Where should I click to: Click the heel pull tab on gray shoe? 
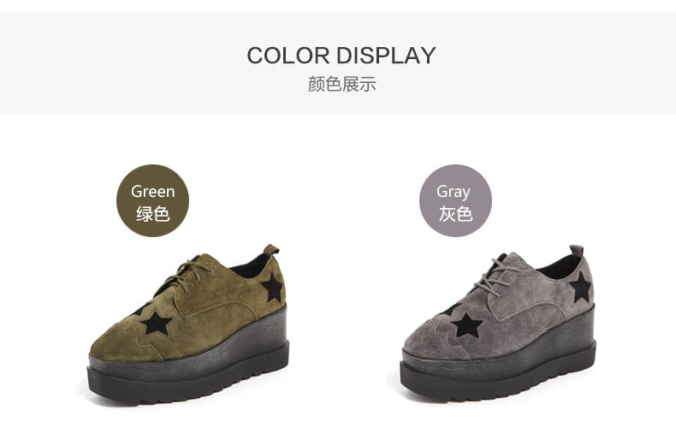point(577,251)
